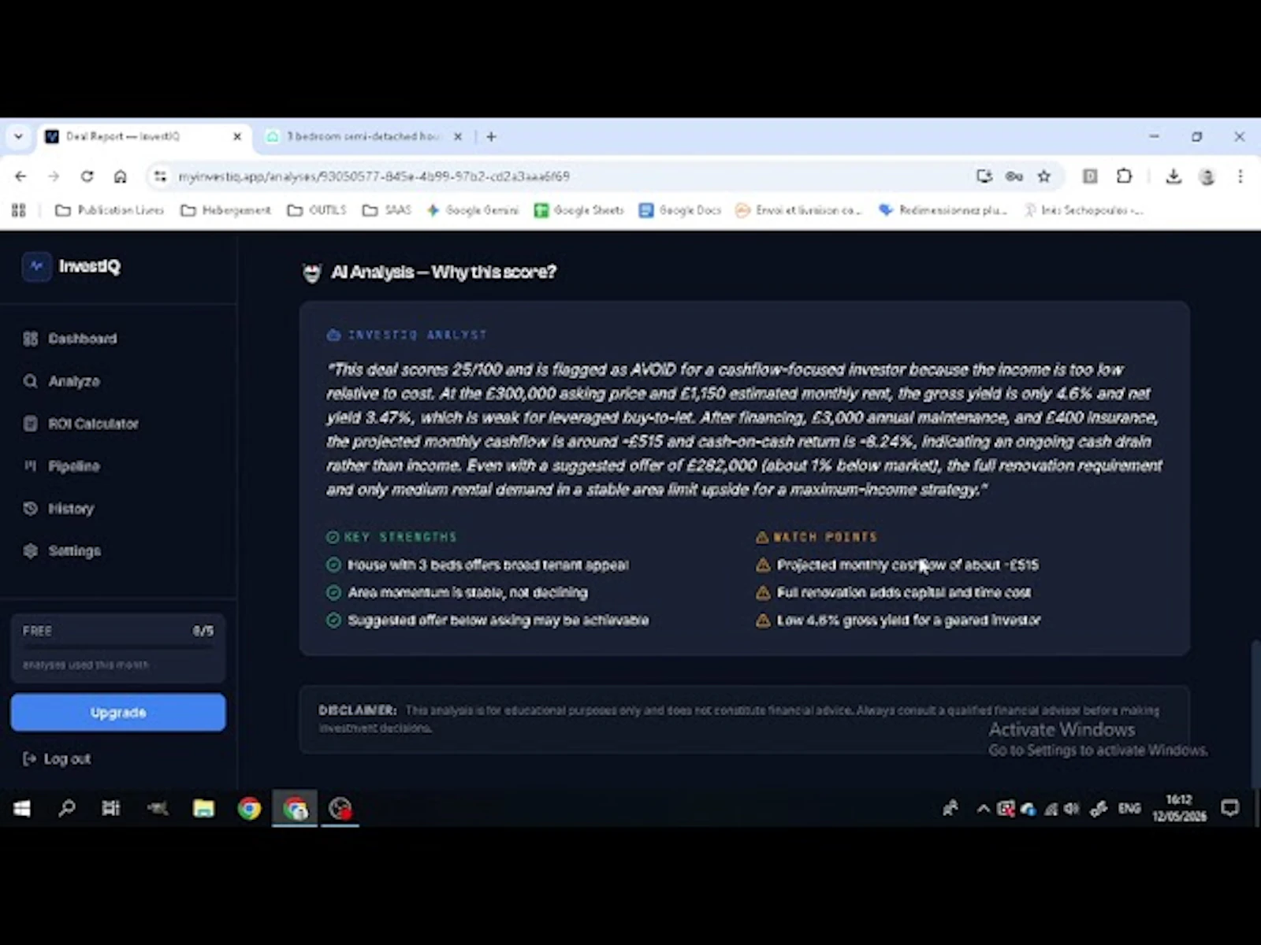Expand the tab search dropdown
1261x945 pixels.
[x=18, y=136]
